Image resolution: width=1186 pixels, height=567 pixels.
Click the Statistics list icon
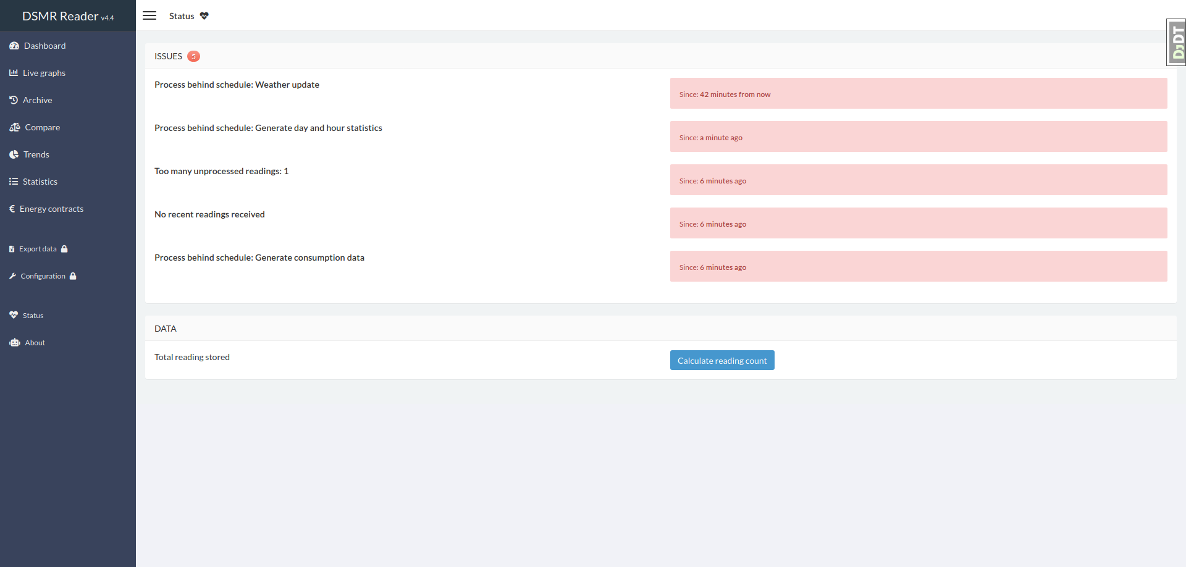point(14,182)
